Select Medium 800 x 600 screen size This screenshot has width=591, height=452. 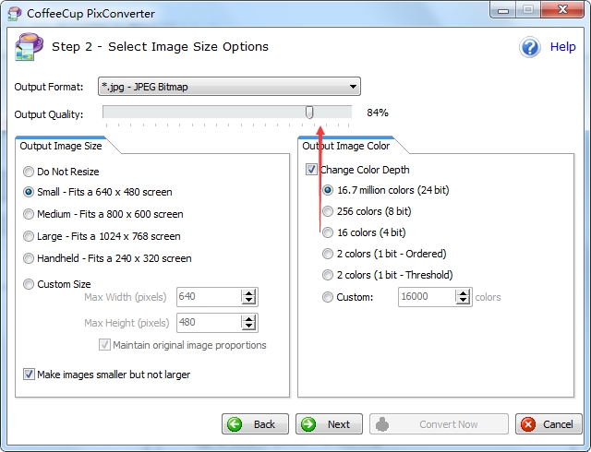click(30, 214)
